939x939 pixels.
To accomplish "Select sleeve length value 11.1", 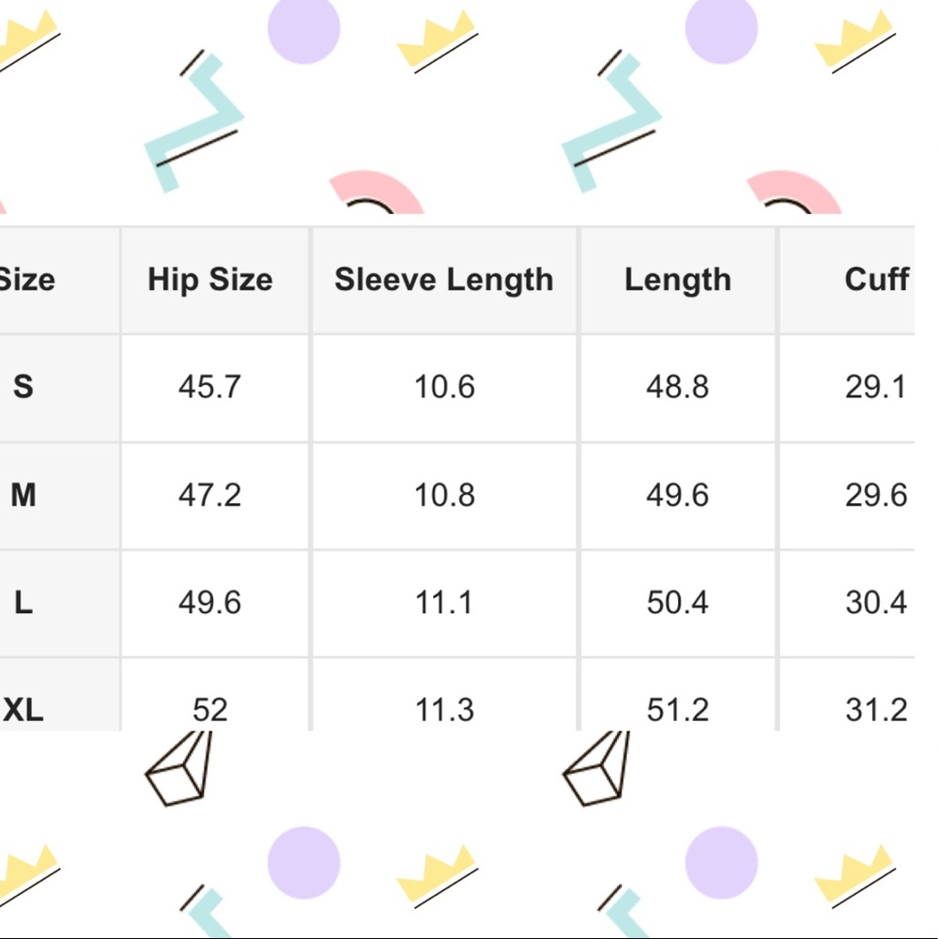I will click(x=444, y=603).
